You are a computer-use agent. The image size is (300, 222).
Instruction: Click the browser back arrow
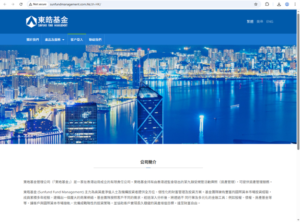click(5, 4)
